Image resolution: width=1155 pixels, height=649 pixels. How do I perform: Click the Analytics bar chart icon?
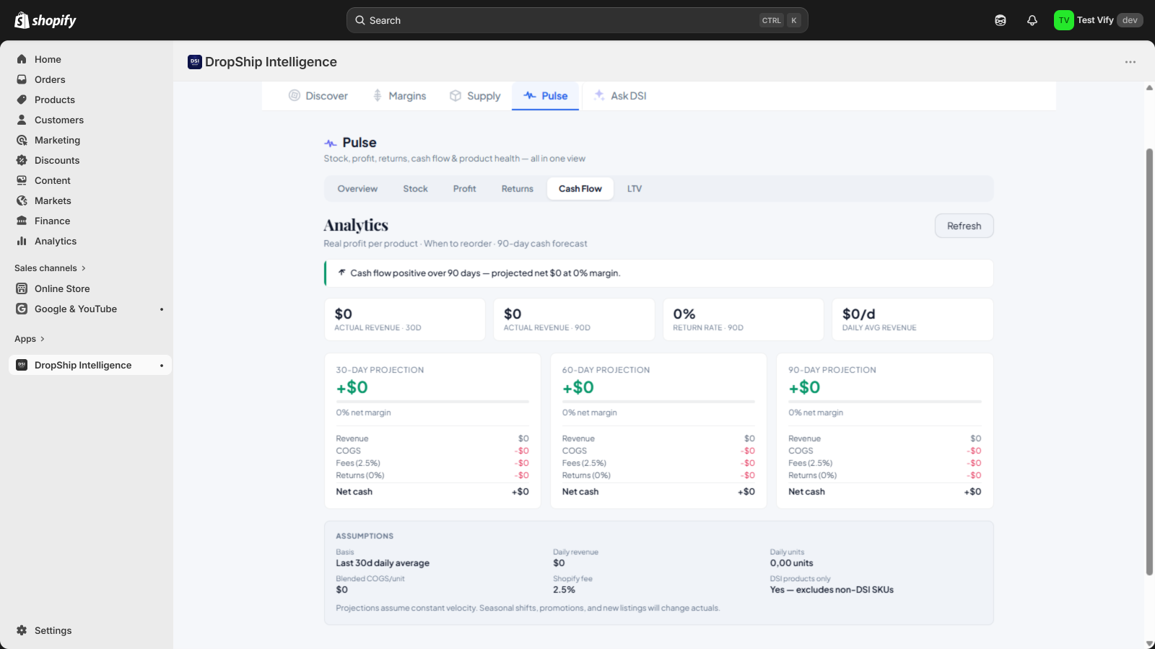(x=22, y=241)
